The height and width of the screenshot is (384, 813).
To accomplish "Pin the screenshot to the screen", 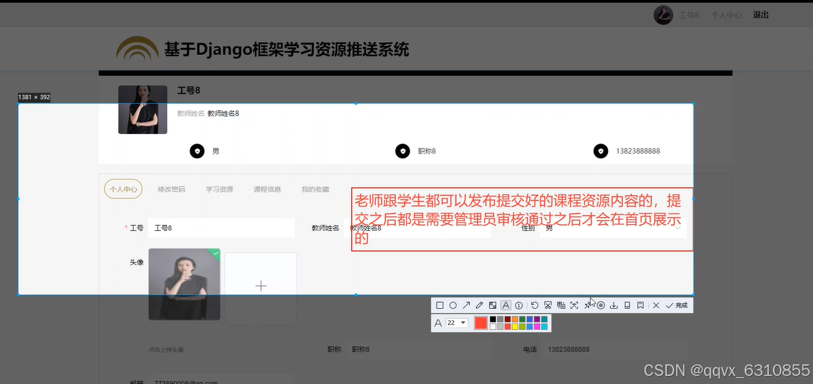I will (x=587, y=305).
